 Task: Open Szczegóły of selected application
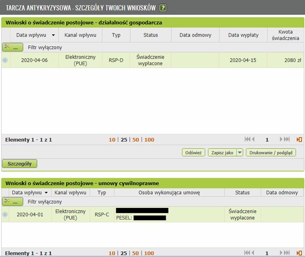pos(20,164)
